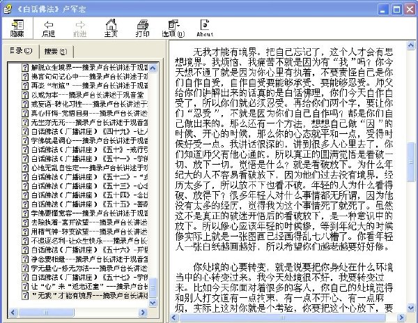Open topic 去除执着-离开欲望
The height and width of the screenshot is (323, 418).
pos(89,223)
